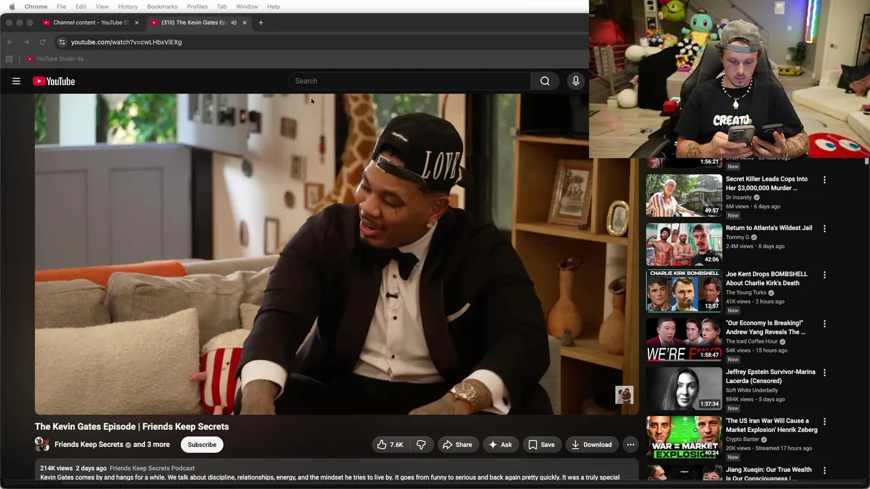Click Friends Keep Secrets channel avatar
870x489 pixels.
click(42, 444)
